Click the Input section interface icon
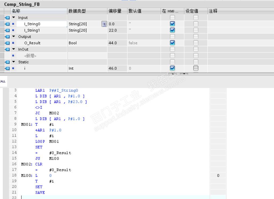This screenshot has height=199, width=274. (x=7, y=18)
